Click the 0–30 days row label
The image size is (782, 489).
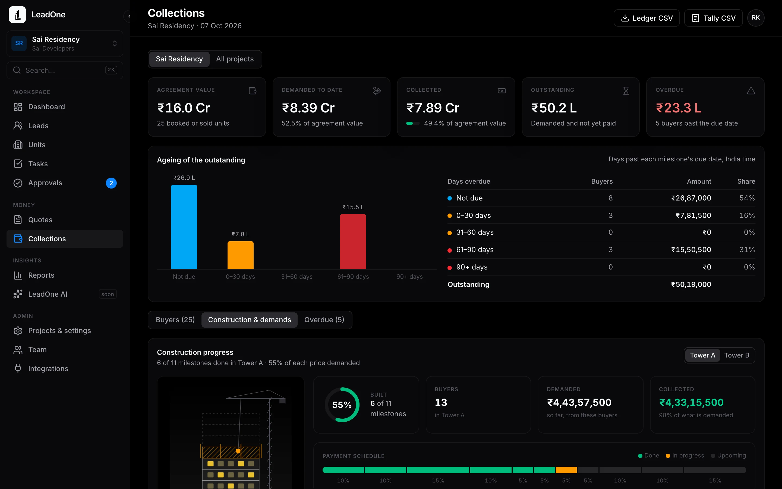point(473,215)
